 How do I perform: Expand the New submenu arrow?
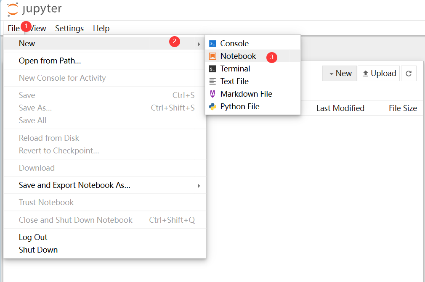(199, 44)
